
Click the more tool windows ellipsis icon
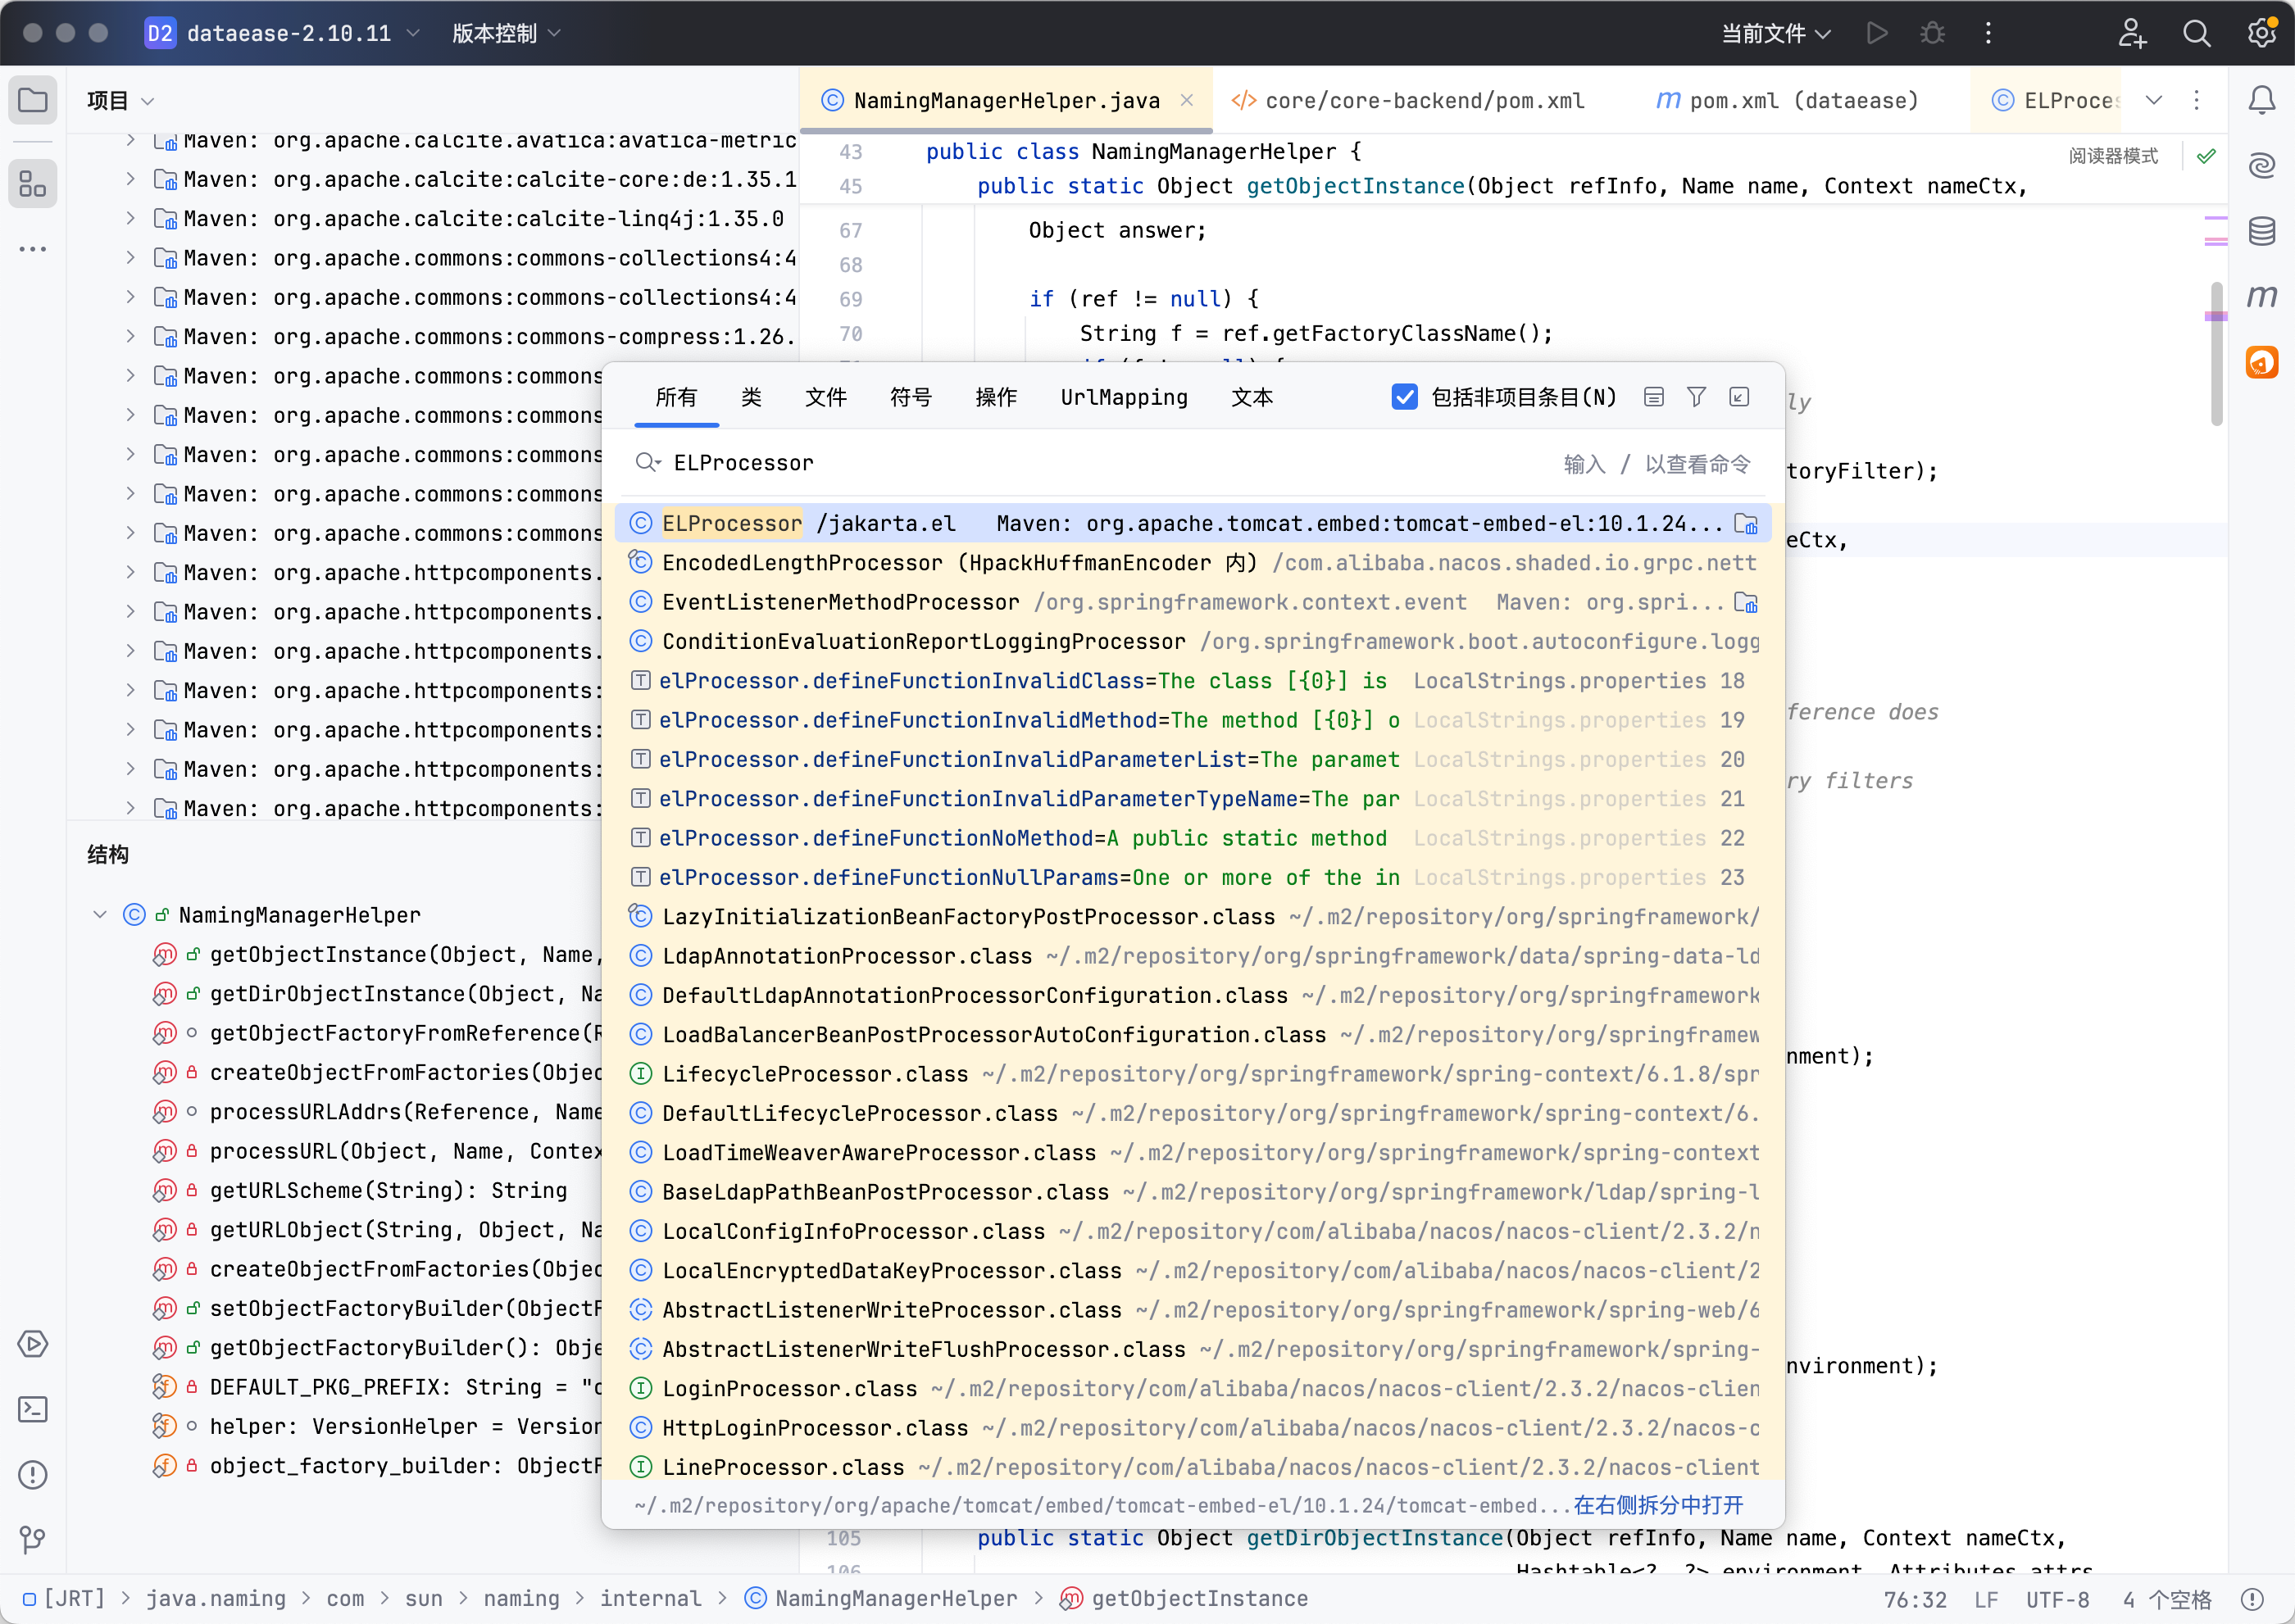(x=33, y=249)
